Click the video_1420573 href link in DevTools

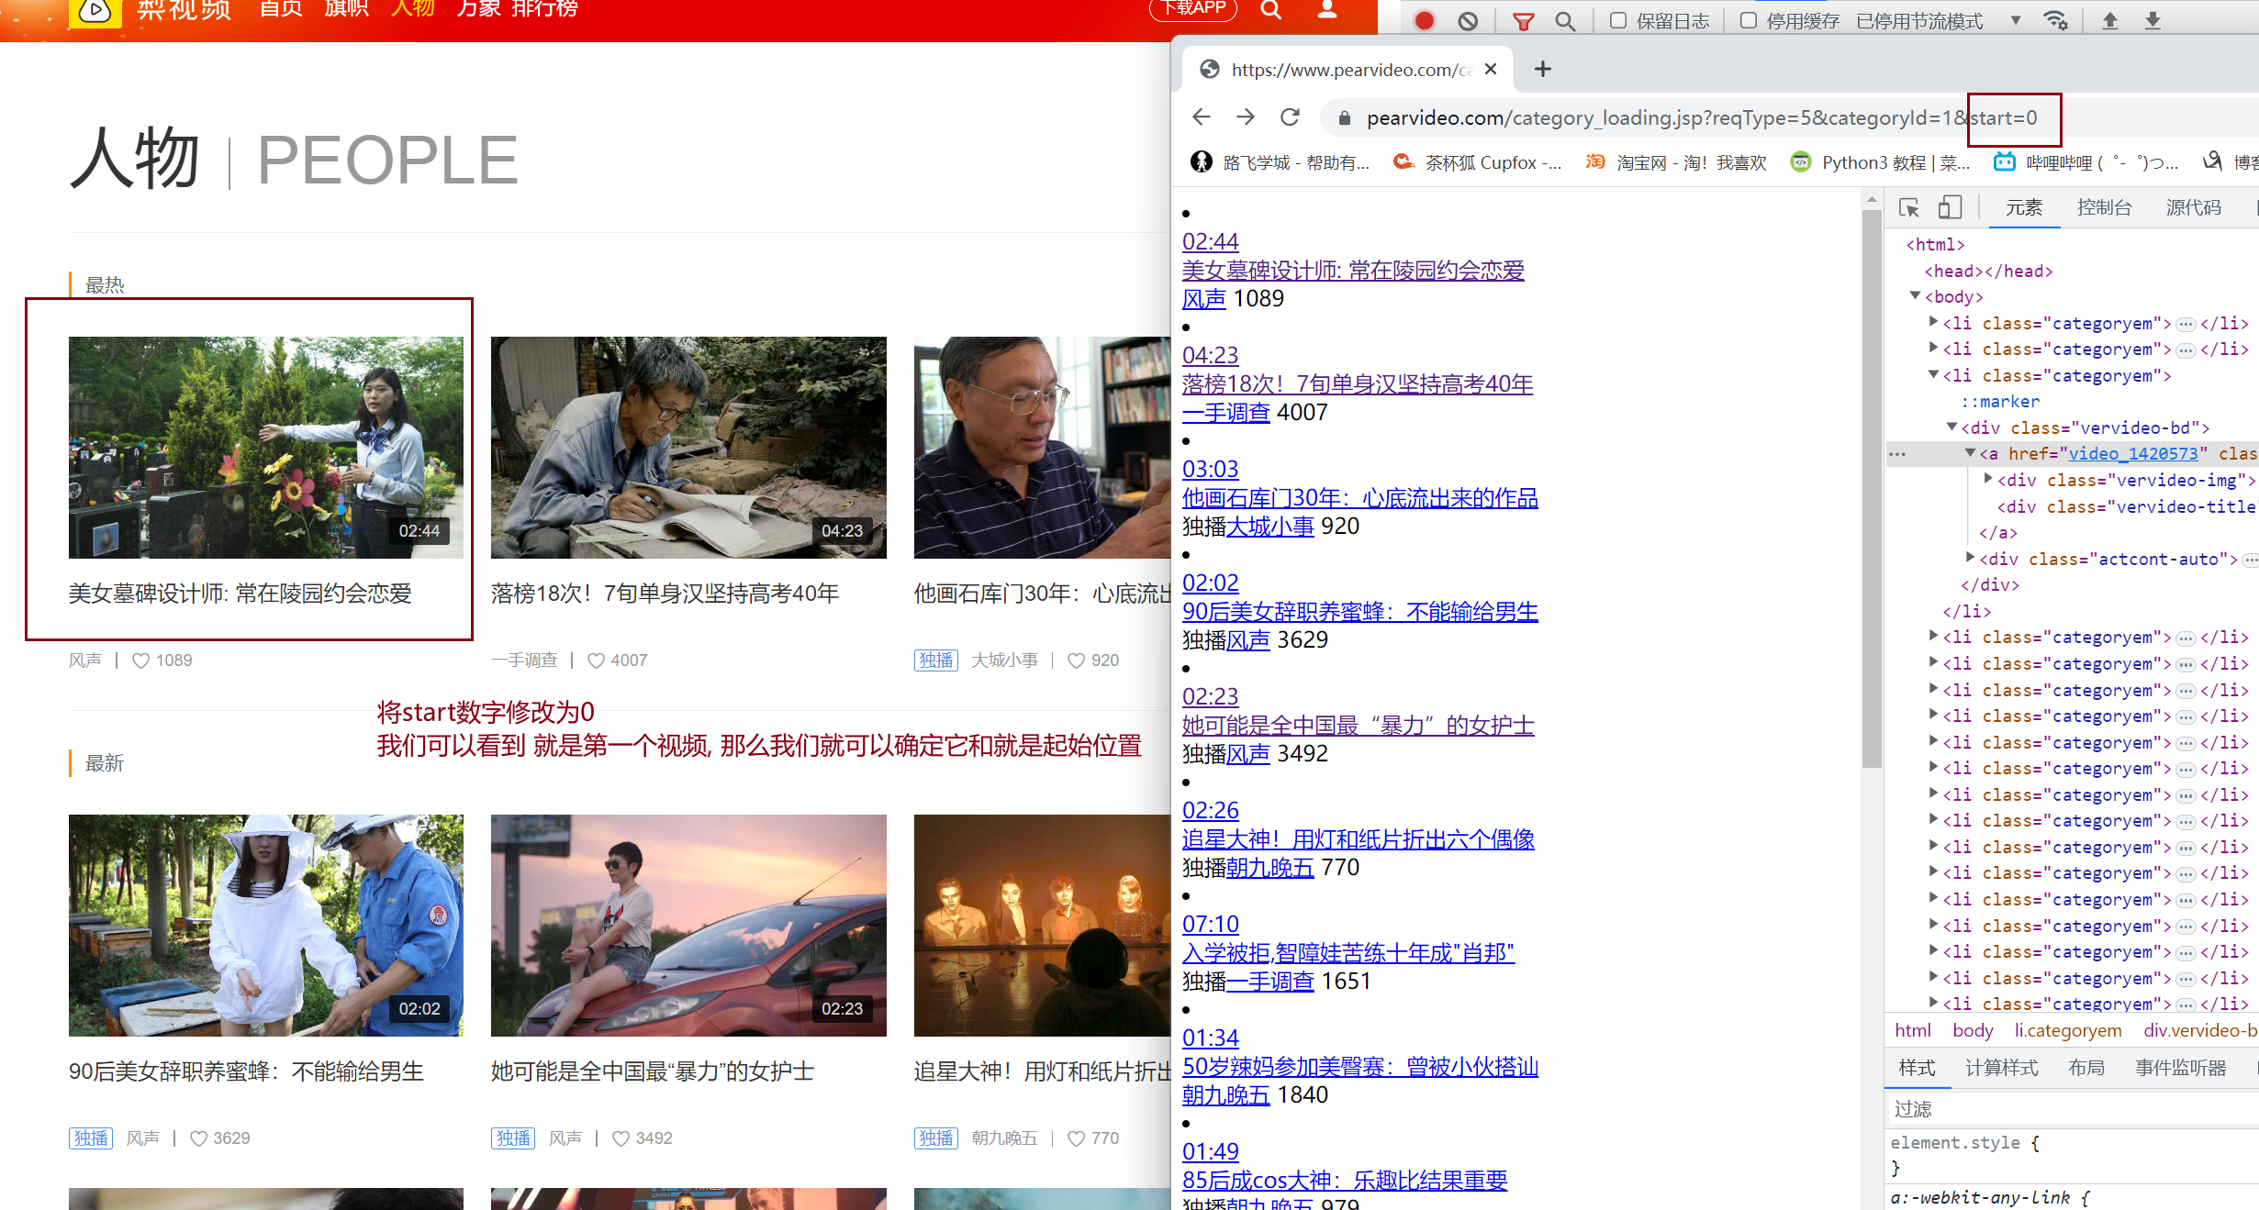2133,453
